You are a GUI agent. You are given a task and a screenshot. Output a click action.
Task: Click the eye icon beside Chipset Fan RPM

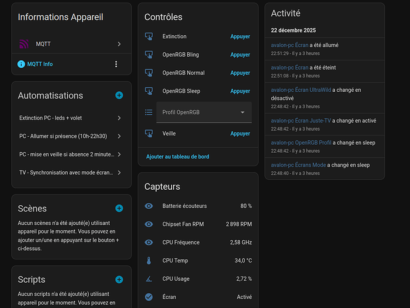149,224
